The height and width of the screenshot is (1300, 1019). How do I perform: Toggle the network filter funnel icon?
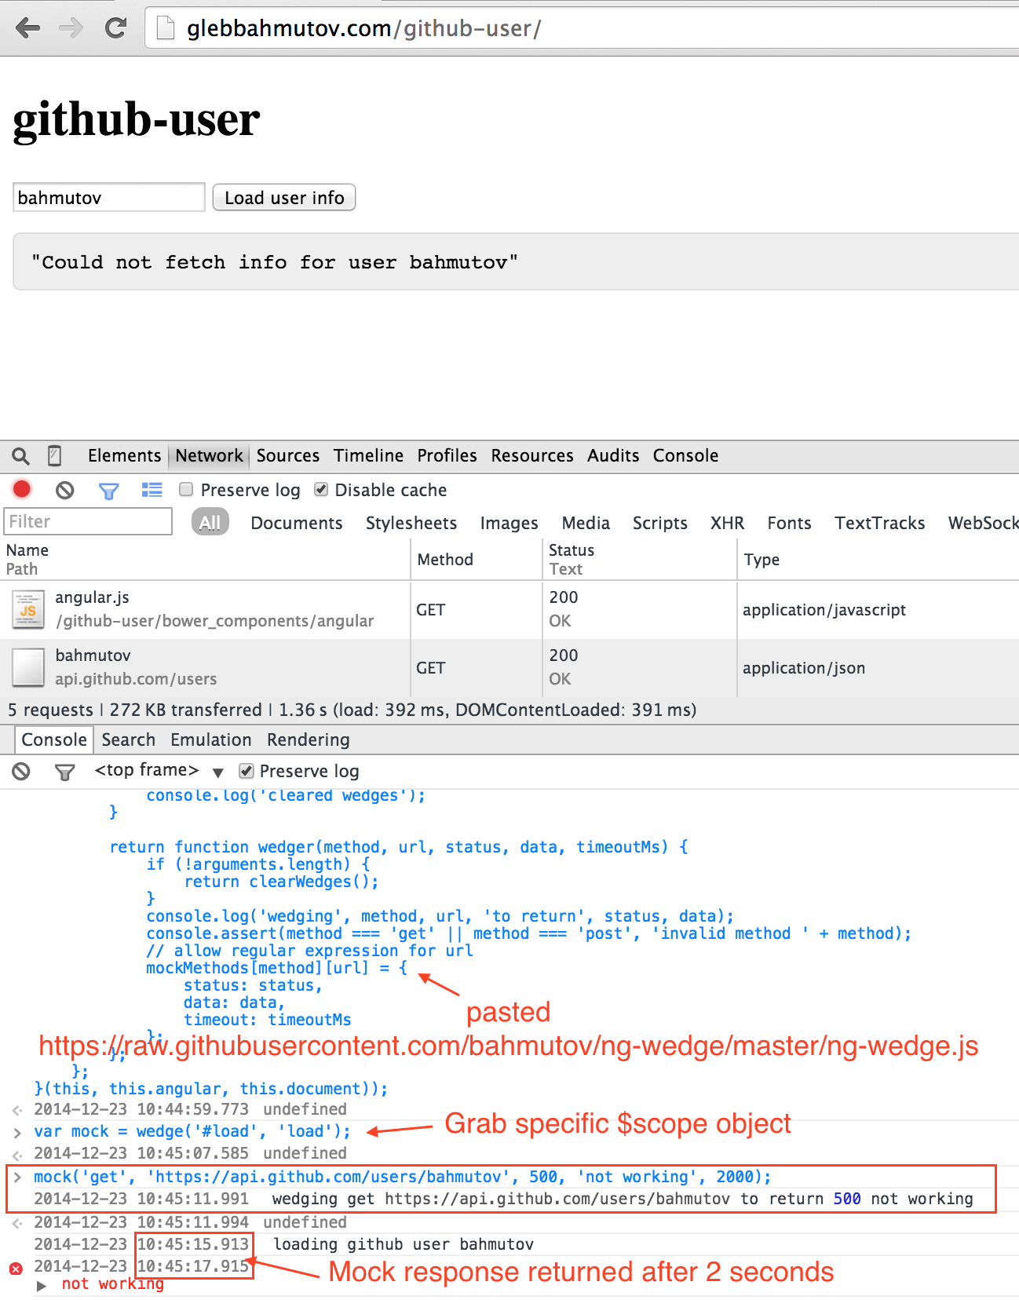(108, 491)
